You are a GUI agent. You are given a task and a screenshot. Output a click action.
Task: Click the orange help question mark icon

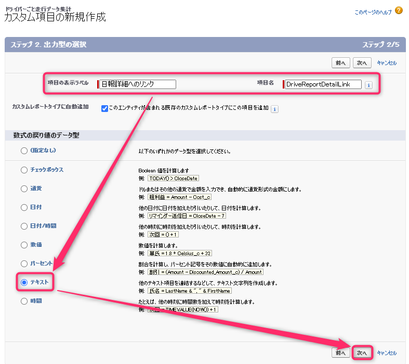[399, 10]
